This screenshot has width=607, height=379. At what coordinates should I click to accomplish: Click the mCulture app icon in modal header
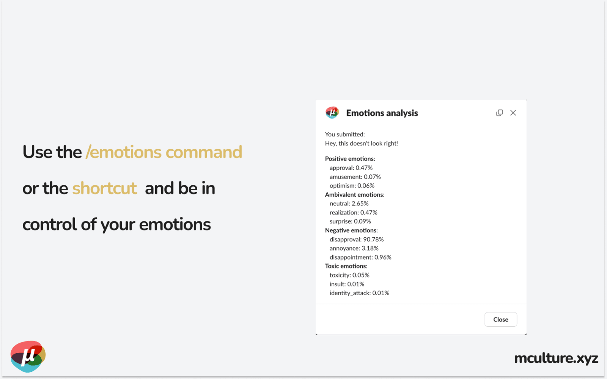tap(332, 113)
